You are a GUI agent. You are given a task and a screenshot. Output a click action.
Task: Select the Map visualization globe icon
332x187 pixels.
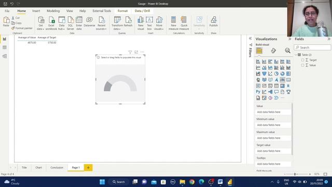coord(258,80)
